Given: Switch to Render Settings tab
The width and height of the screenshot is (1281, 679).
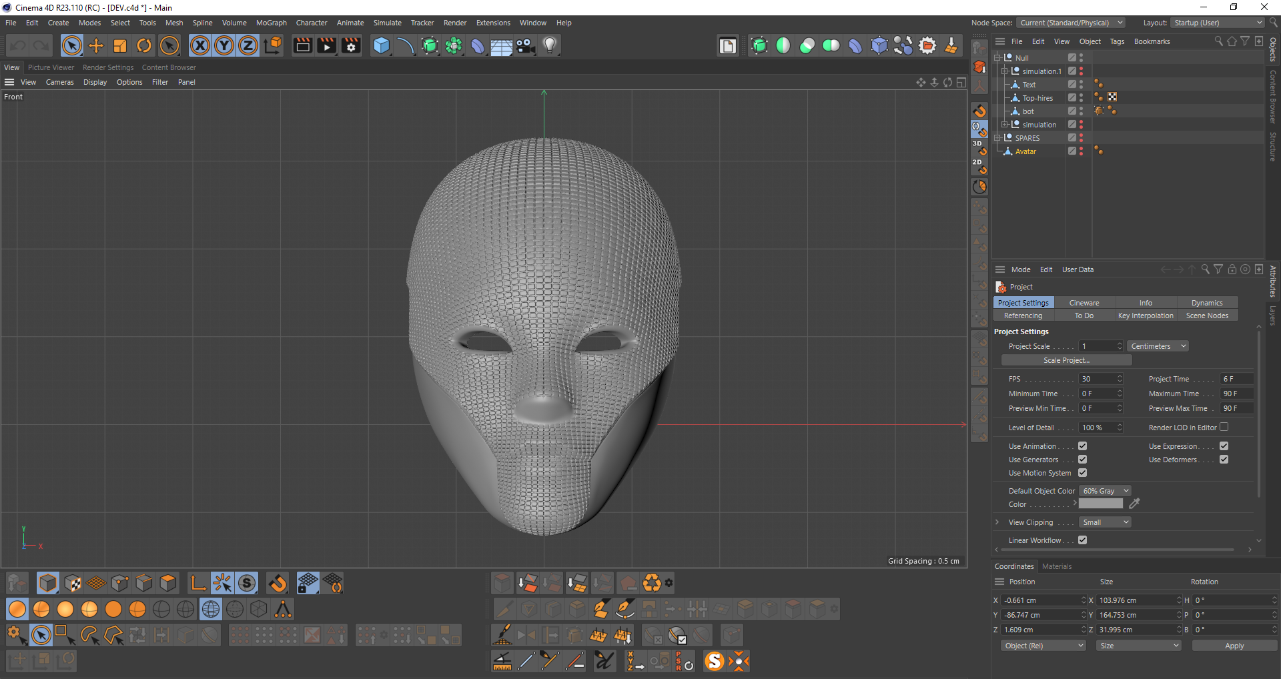Looking at the screenshot, I should (x=108, y=67).
